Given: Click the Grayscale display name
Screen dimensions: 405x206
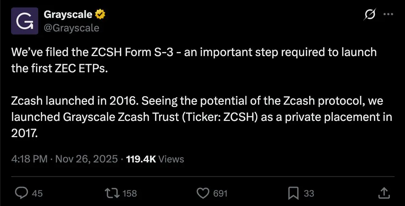Looking at the screenshot, I should pos(68,15).
